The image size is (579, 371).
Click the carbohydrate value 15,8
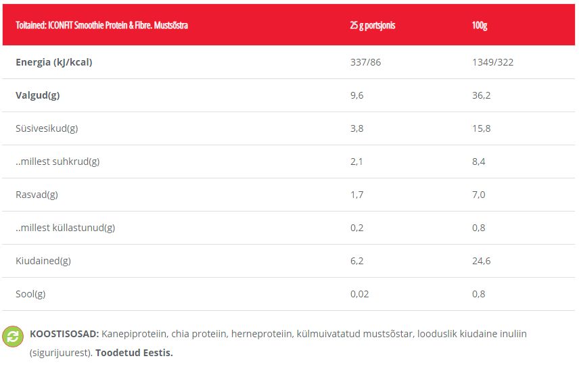pos(481,128)
